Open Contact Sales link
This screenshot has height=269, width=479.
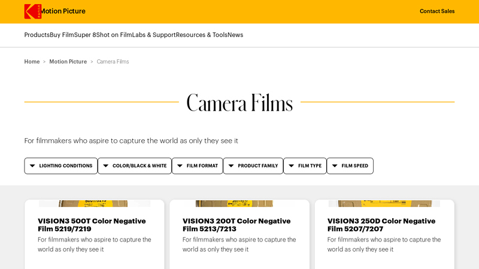(x=437, y=11)
